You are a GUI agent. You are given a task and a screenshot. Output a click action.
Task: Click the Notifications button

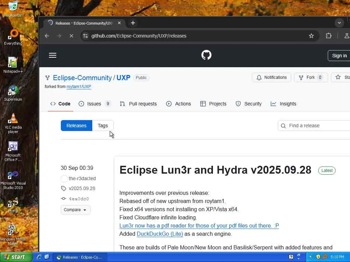(271, 77)
